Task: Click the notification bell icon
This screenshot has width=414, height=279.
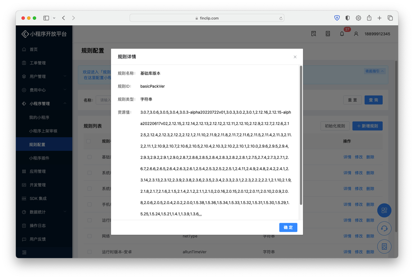Action: pos(342,34)
